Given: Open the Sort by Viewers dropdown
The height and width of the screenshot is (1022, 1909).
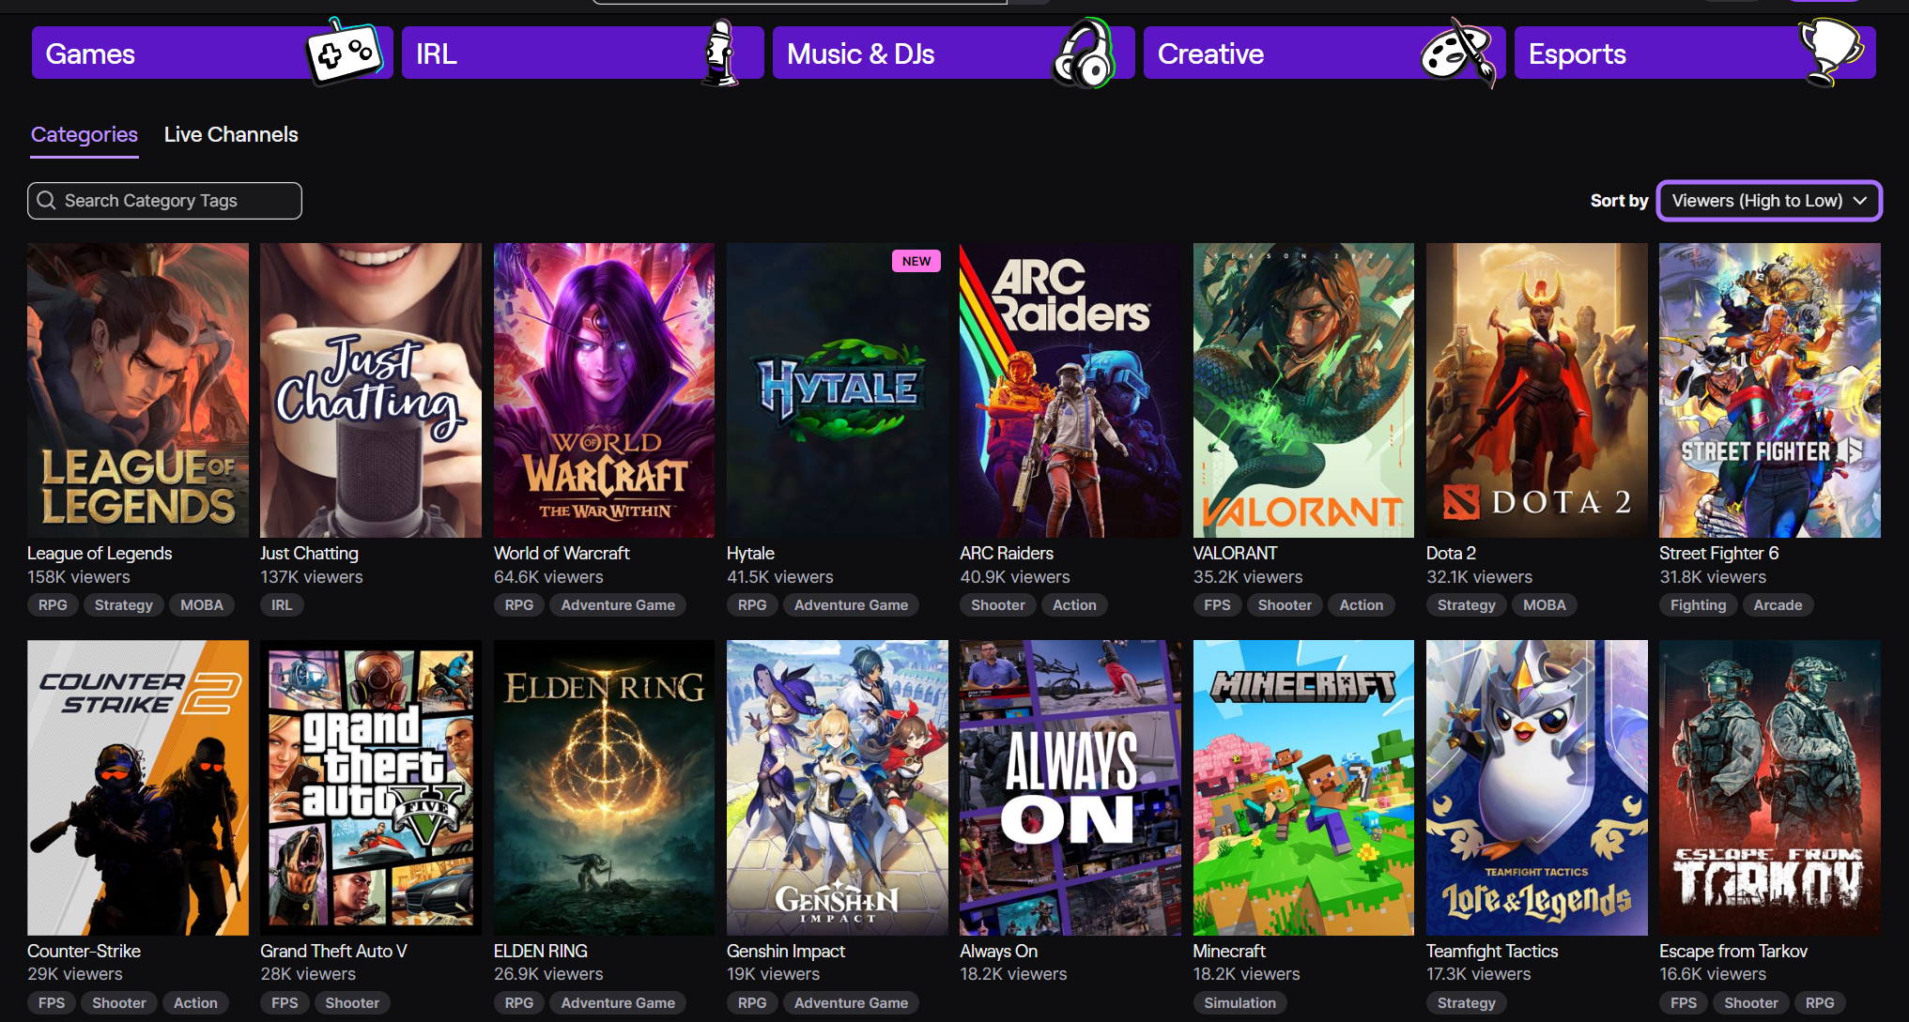Looking at the screenshot, I should pyautogui.click(x=1756, y=201).
